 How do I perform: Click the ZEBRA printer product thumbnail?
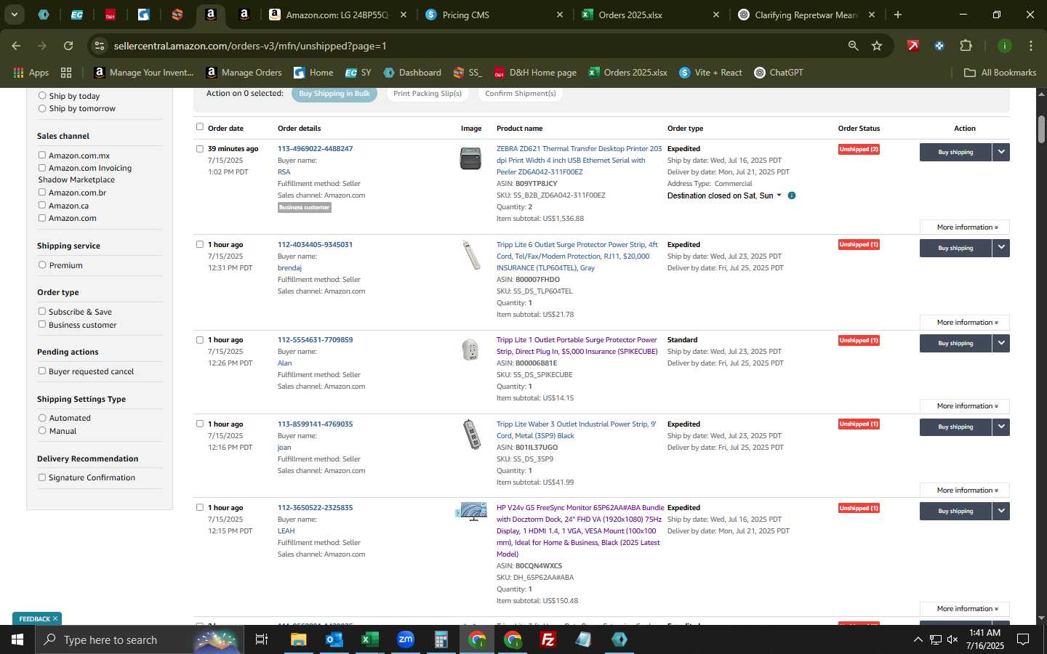(x=470, y=158)
